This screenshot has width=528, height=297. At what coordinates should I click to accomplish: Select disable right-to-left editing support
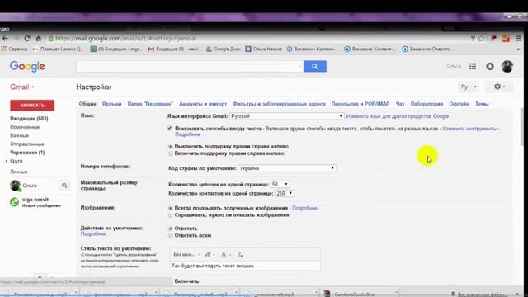(x=171, y=147)
